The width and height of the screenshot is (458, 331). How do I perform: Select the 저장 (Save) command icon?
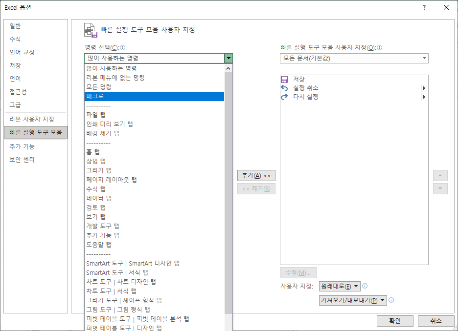point(283,79)
